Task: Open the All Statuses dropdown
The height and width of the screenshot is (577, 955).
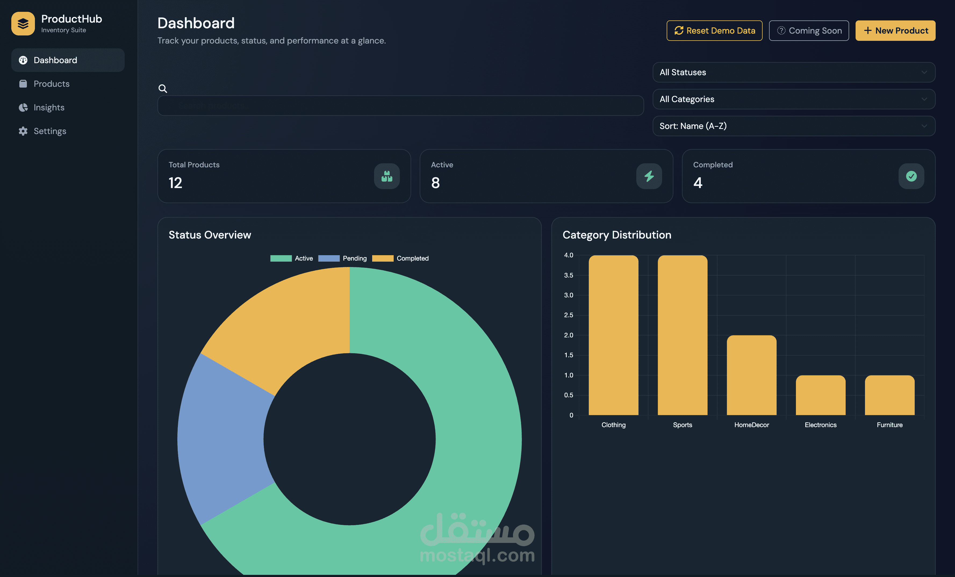Action: coord(794,72)
